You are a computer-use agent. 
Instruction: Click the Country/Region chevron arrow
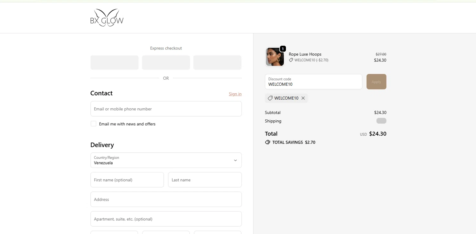[235, 160]
